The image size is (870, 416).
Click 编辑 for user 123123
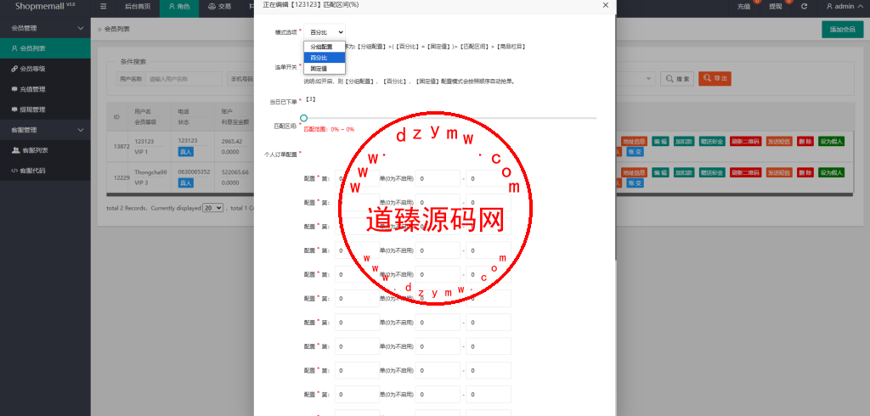click(660, 142)
